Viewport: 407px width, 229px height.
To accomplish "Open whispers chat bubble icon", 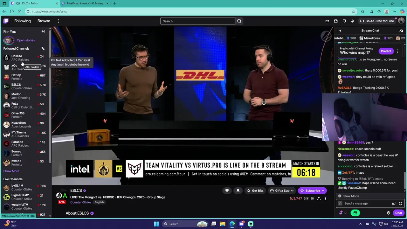I will point(344,21).
